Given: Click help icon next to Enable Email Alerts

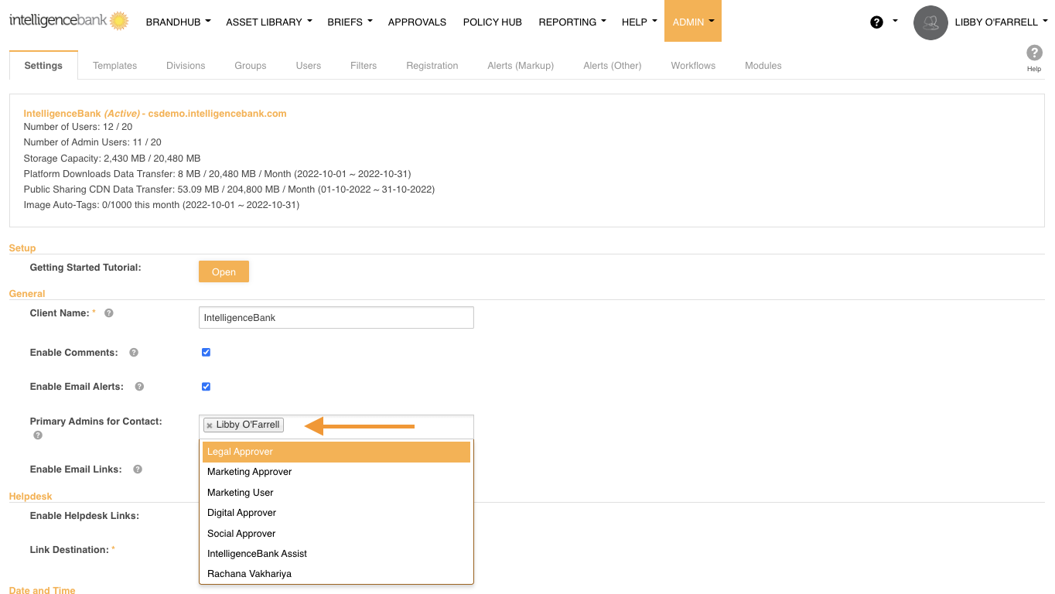Looking at the screenshot, I should click(x=140, y=387).
